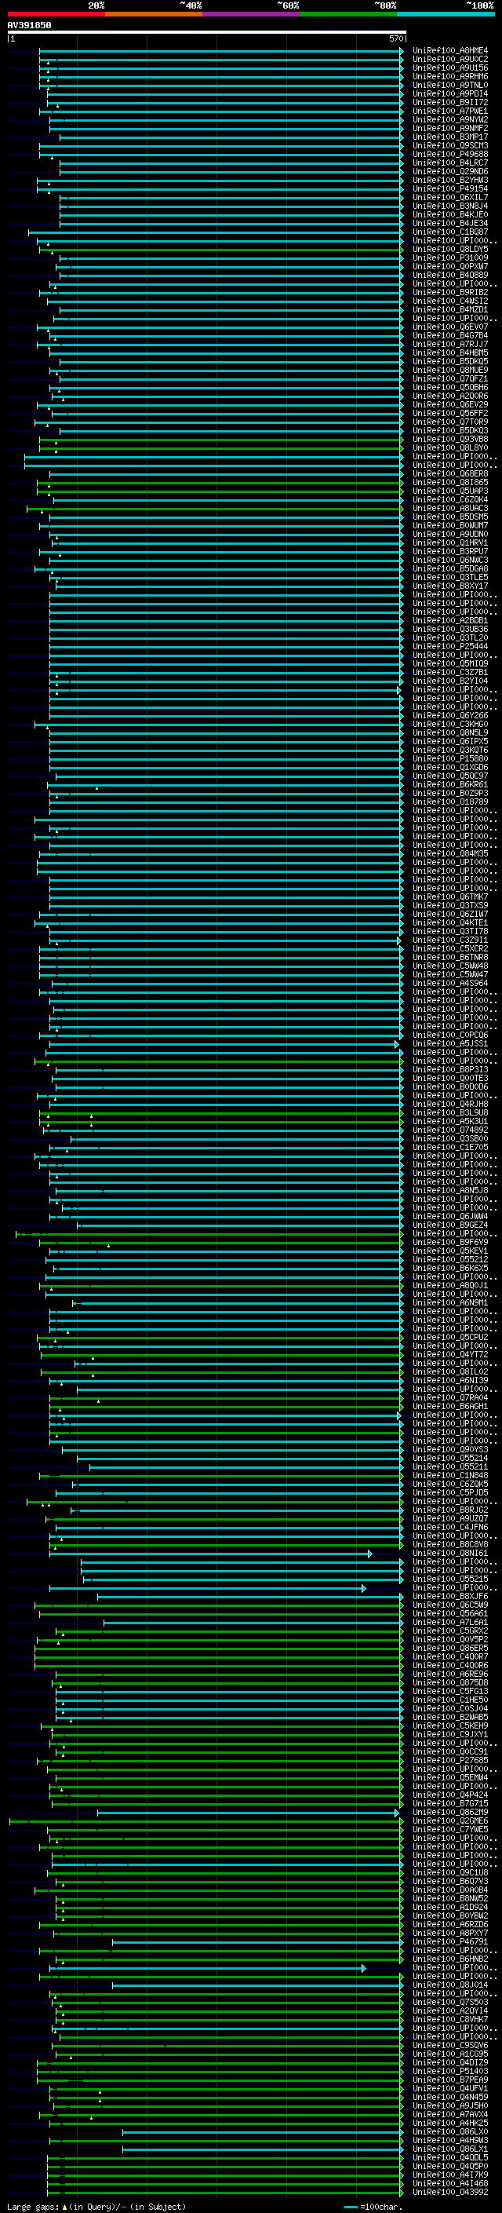Viewport: 502px width, 2213px height.
Task: Click the UniRef100_B8XJF6 label
Action: (449, 1596)
